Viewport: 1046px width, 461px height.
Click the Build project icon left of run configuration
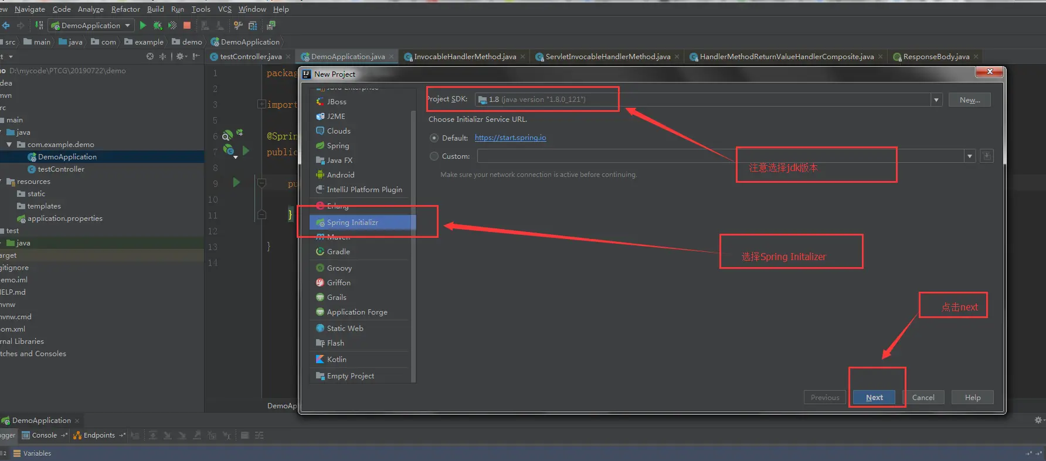[39, 25]
